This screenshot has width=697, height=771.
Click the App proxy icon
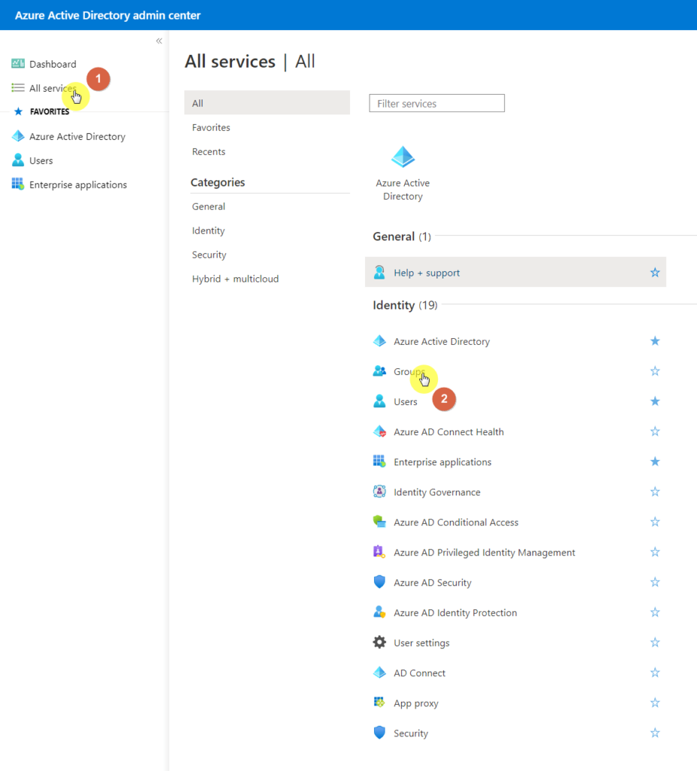[379, 702]
